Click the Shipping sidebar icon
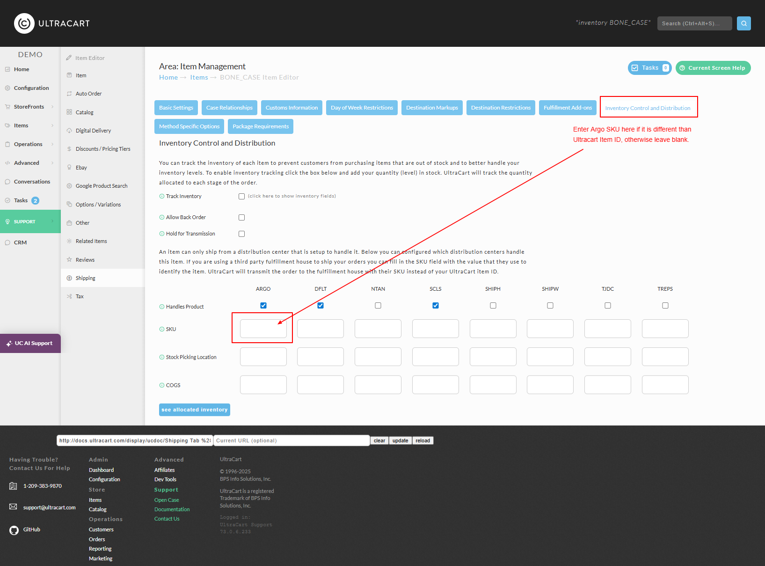This screenshot has width=765, height=566. (x=69, y=278)
